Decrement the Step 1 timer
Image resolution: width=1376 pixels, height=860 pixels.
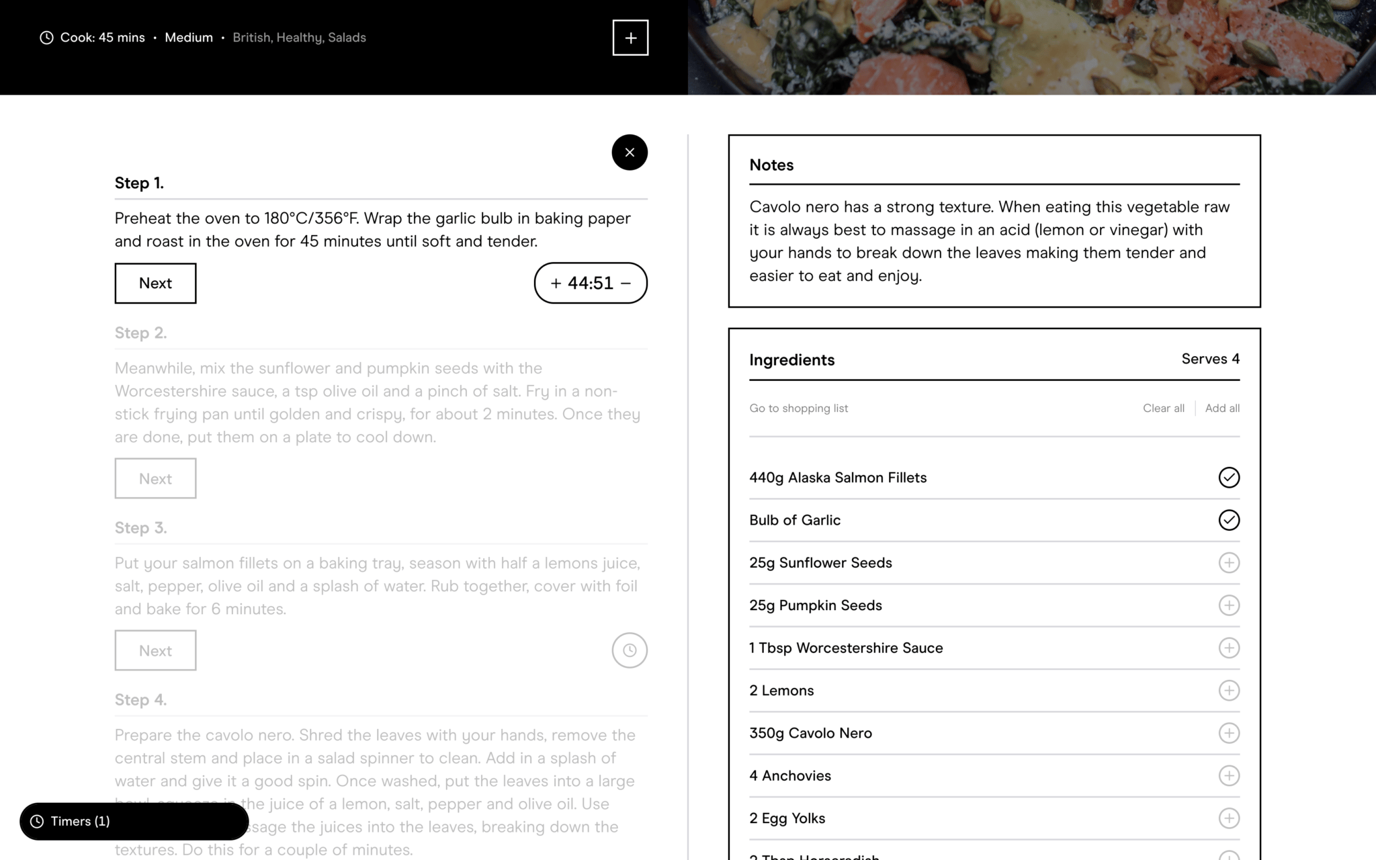628,282
